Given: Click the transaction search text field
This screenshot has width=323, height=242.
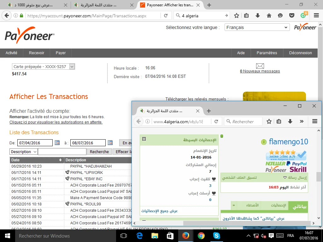Looking at the screenshot, I should [x=62, y=152].
